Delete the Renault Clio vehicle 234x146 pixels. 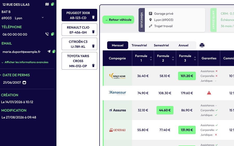(x=93, y=32)
